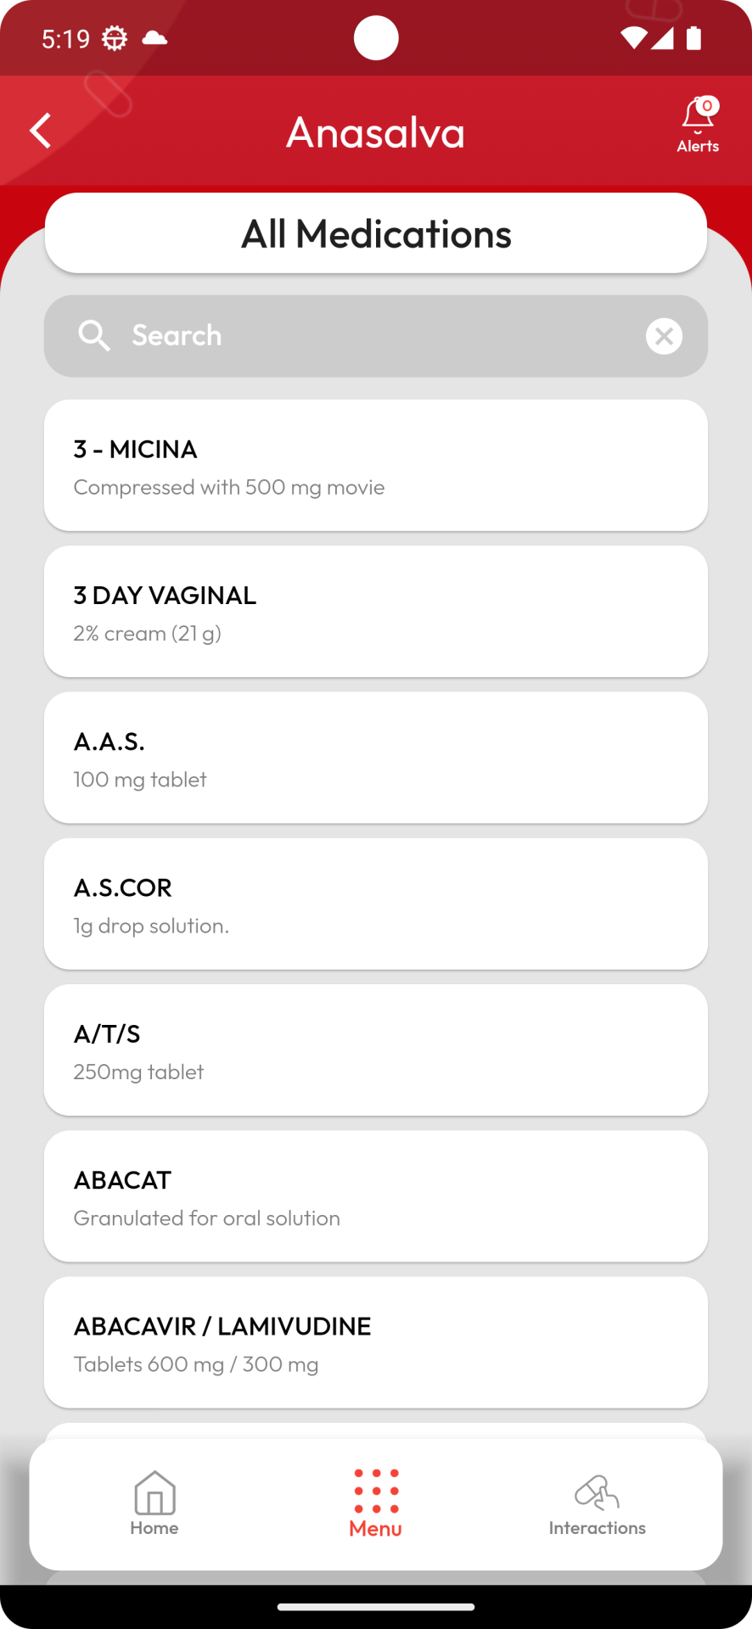752x1629 pixels.
Task: Clear search with the X icon
Action: [x=664, y=336]
